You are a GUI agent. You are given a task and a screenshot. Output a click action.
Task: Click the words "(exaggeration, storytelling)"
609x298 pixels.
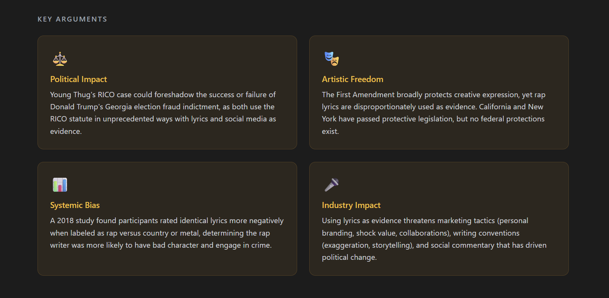tap(367, 245)
